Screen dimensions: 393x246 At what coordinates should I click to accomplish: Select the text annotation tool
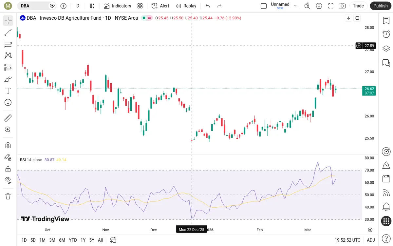pyautogui.click(x=8, y=91)
